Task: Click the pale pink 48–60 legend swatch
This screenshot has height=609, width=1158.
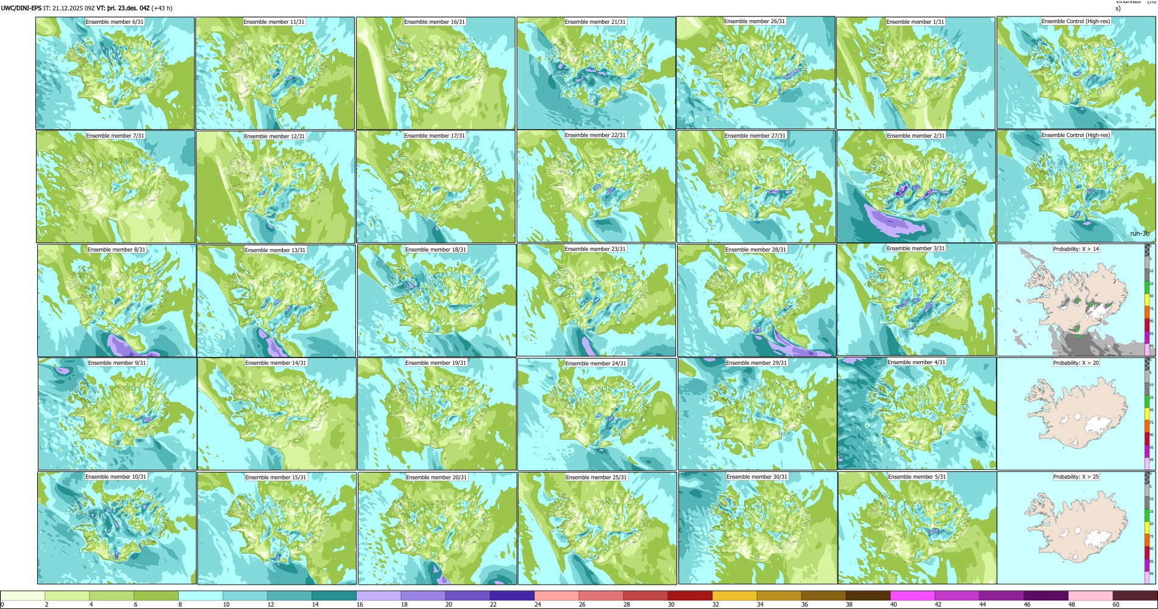Action: [x=1090, y=596]
